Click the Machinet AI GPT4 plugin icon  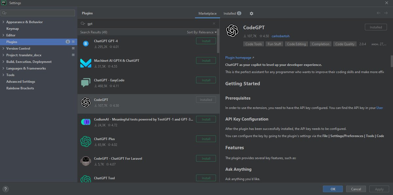(85, 63)
